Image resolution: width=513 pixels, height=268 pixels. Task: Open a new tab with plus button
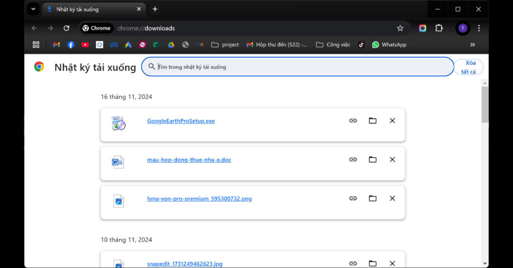pyautogui.click(x=155, y=9)
